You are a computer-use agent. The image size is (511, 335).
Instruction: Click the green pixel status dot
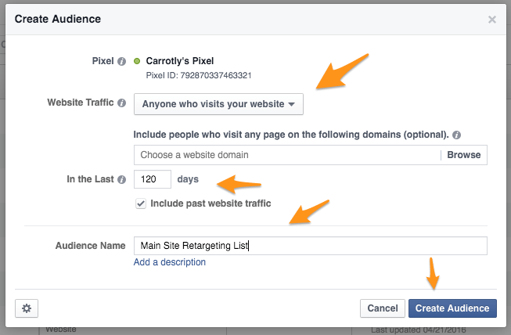(x=137, y=61)
